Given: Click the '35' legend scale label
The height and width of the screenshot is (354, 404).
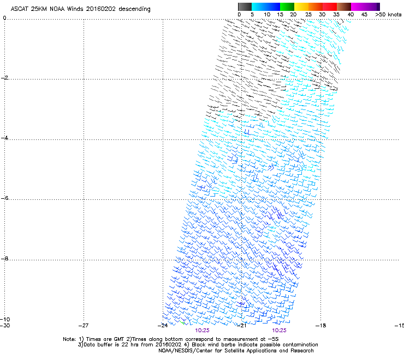Looking at the screenshot, I should 336,15.
